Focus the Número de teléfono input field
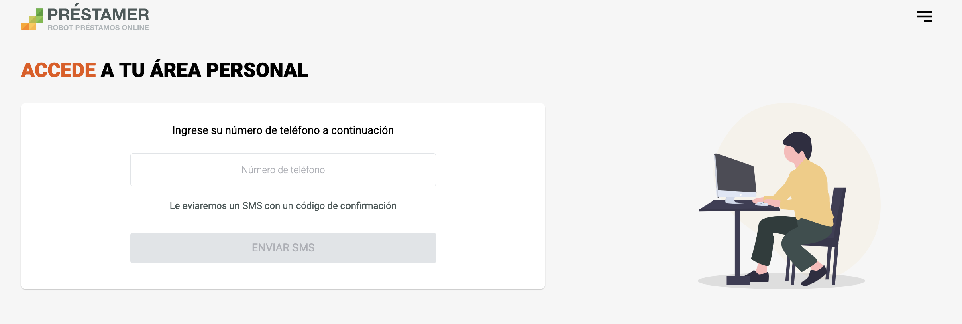The width and height of the screenshot is (962, 324). (283, 170)
